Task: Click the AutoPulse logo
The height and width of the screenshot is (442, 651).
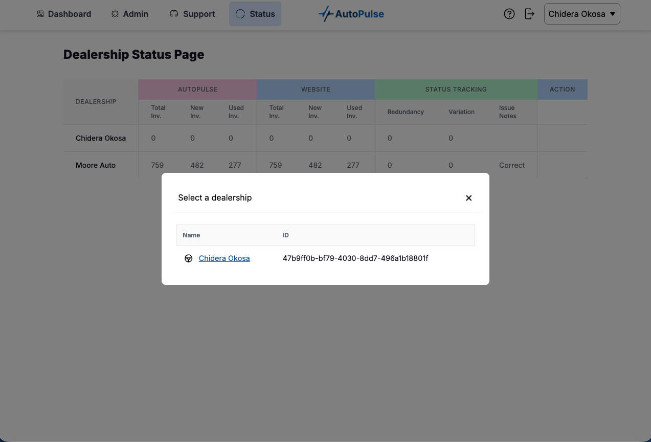Action: pyautogui.click(x=351, y=14)
